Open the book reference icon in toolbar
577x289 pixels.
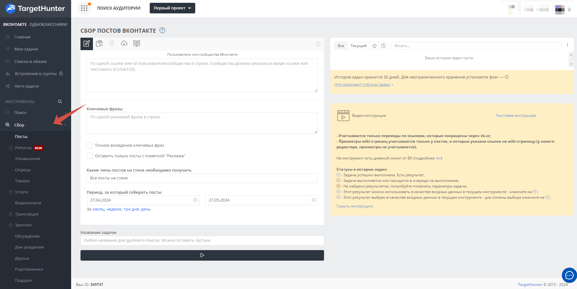click(137, 44)
